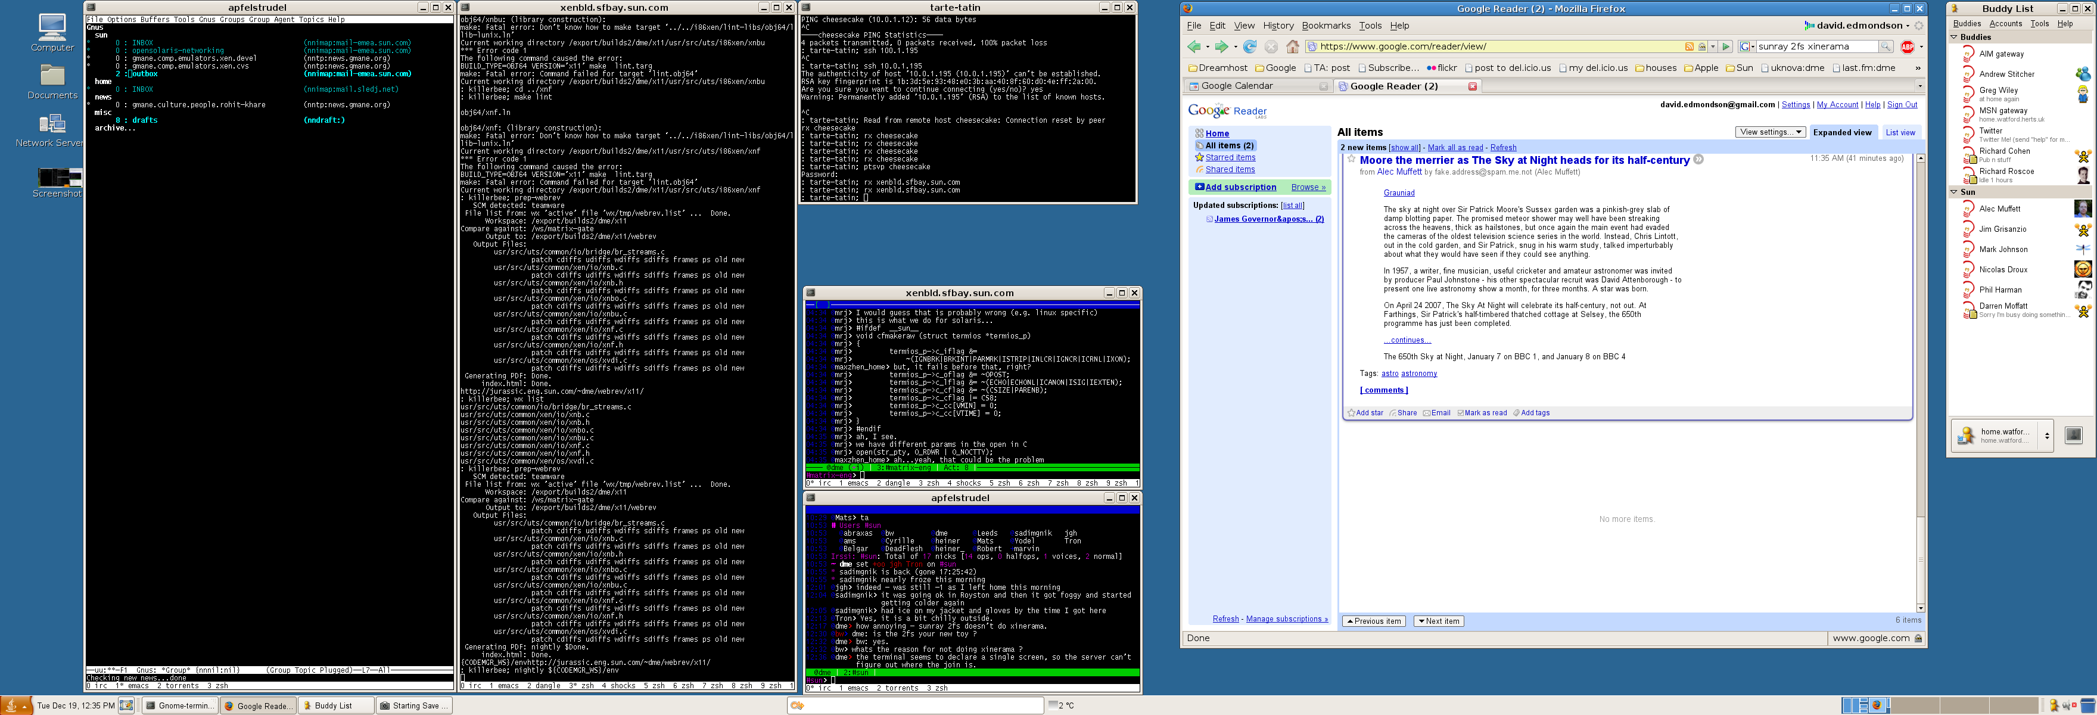
Task: Click the Firefox Back arrow
Action: point(1193,47)
